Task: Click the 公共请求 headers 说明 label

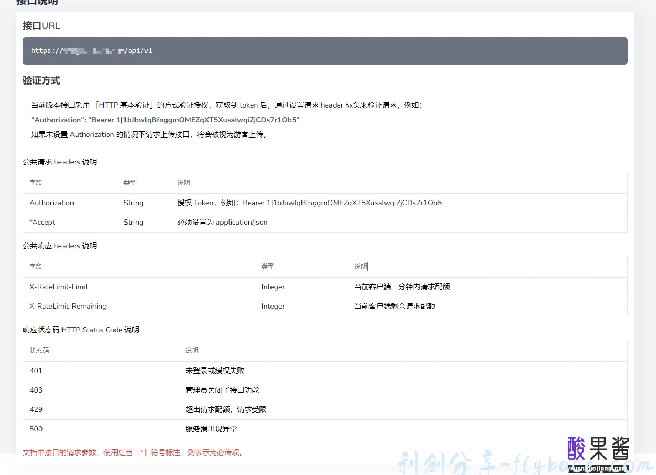Action: click(60, 162)
